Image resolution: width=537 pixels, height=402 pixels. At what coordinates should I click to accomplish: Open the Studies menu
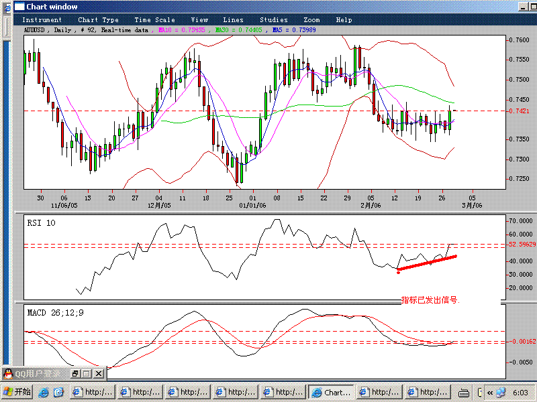point(274,20)
